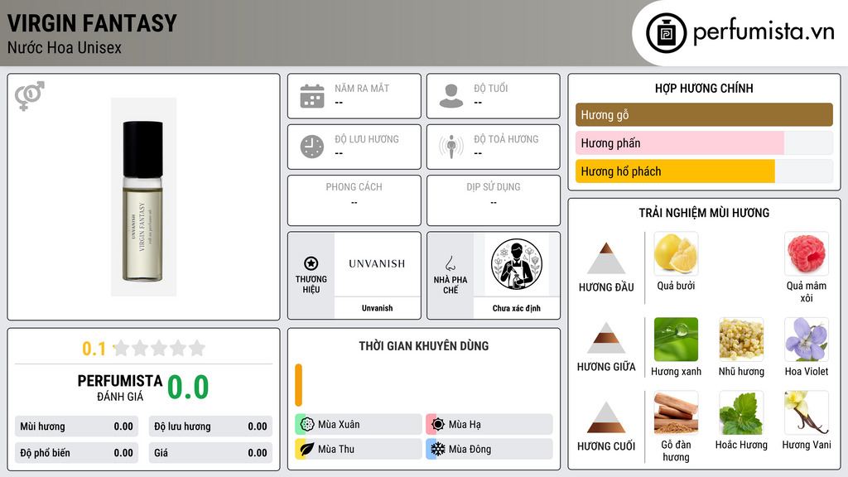Screen dimensions: 848x477
Task: Click the Hương gỗ accord bar
Action: pos(704,114)
